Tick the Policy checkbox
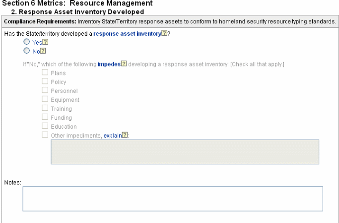Viewport: 339px width, 223px height. tap(45, 81)
